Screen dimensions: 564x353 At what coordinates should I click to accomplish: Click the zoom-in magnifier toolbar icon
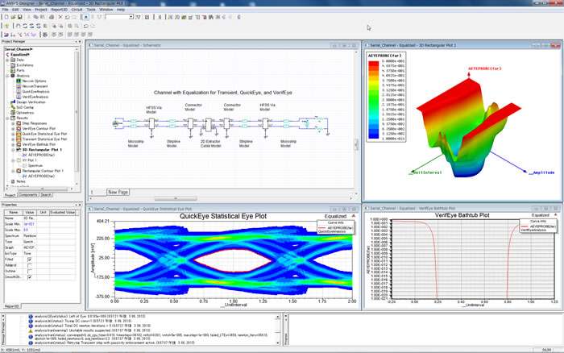point(70,26)
